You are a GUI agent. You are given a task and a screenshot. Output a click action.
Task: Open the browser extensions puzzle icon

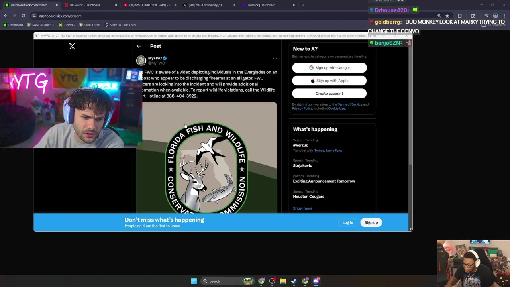460,16
